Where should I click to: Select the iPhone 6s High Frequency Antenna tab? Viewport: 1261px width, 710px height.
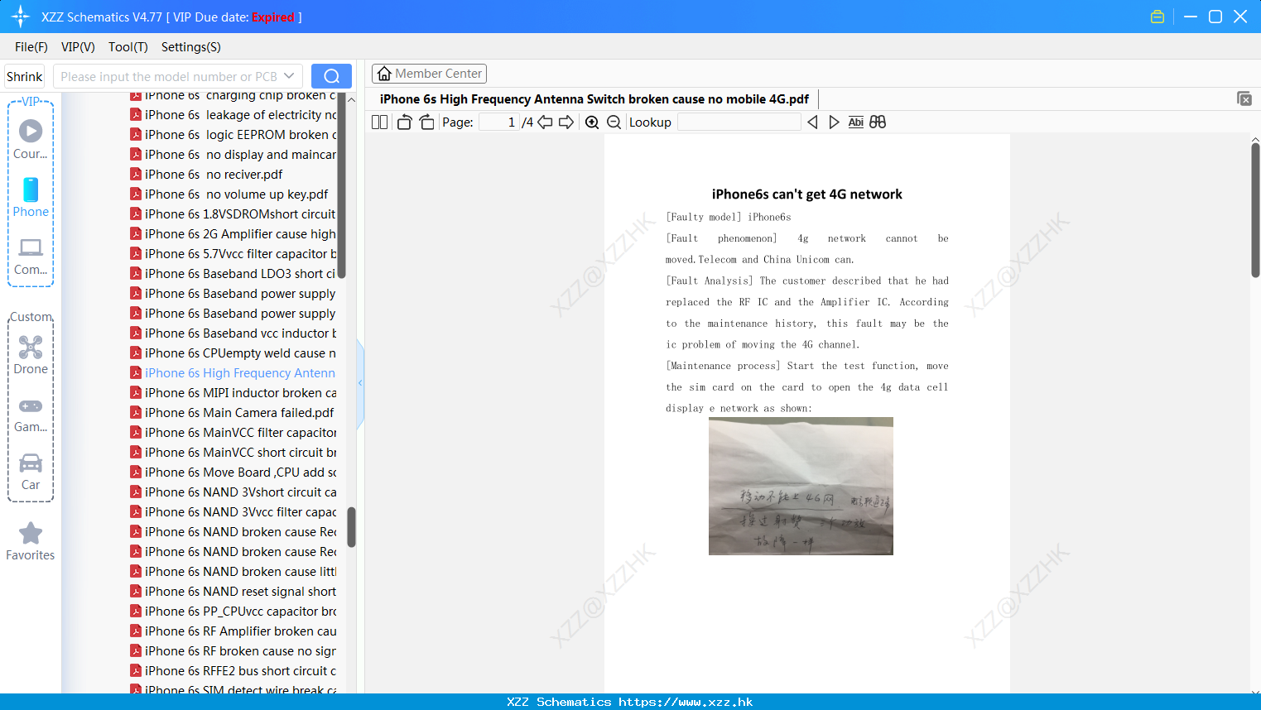click(x=594, y=99)
